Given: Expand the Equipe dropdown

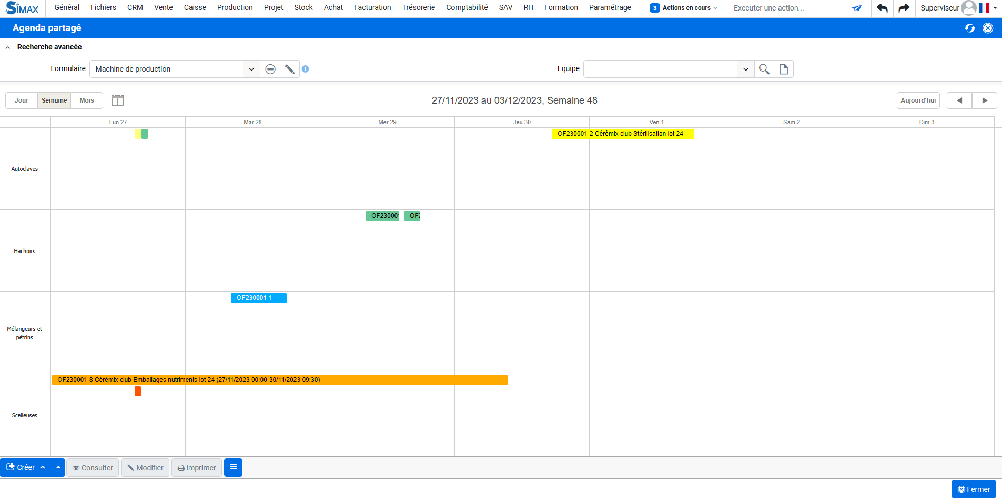Looking at the screenshot, I should click(x=745, y=69).
